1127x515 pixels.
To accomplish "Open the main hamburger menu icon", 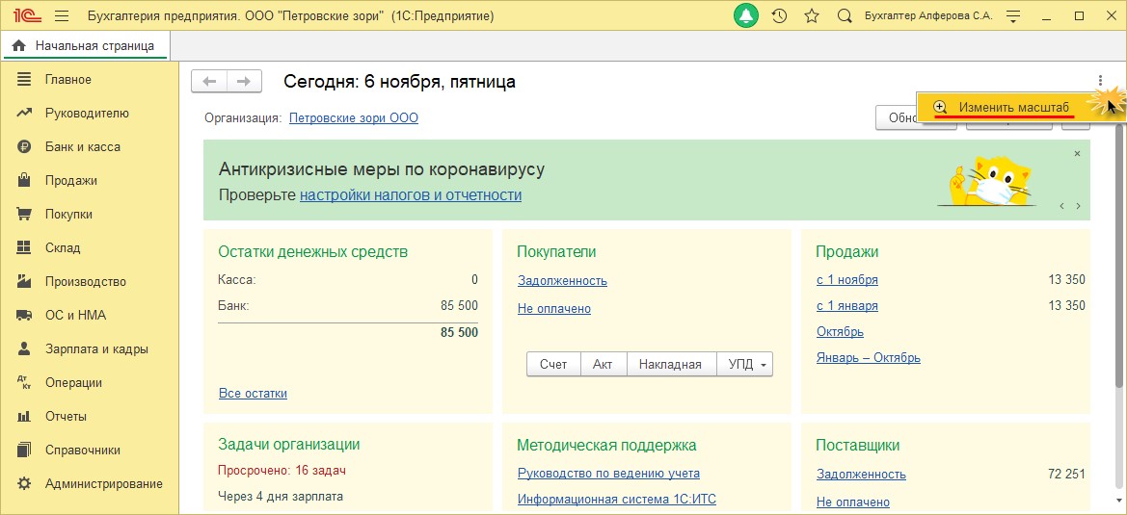I will (62, 16).
